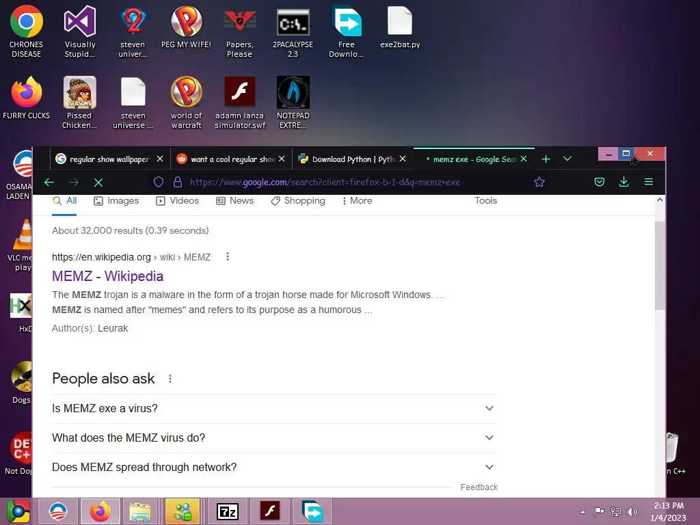The image size is (700, 525).
Task: Click the Action Center flag tray icon
Action: pyautogui.click(x=599, y=511)
